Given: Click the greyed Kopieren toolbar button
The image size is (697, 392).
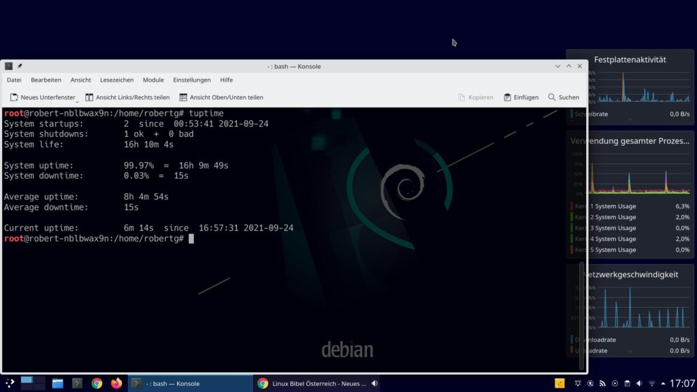Looking at the screenshot, I should pyautogui.click(x=476, y=97).
